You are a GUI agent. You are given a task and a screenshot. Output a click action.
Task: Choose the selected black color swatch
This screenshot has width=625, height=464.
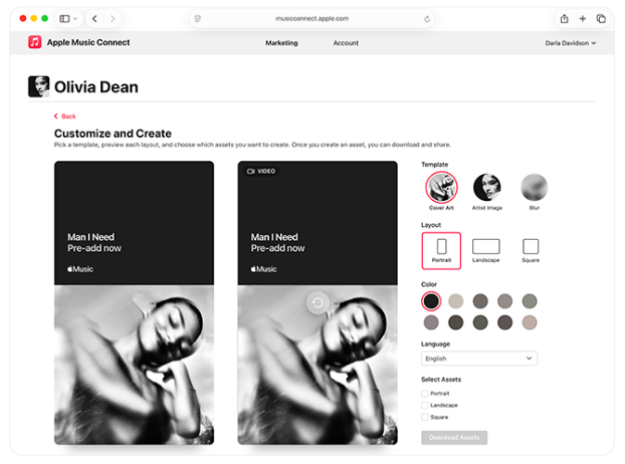coord(431,301)
